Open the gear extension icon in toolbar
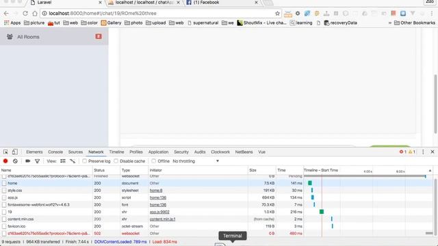The height and width of the screenshot is (246, 438). 298,14
